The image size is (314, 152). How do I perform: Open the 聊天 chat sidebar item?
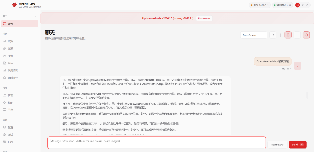pyautogui.click(x=20, y=23)
